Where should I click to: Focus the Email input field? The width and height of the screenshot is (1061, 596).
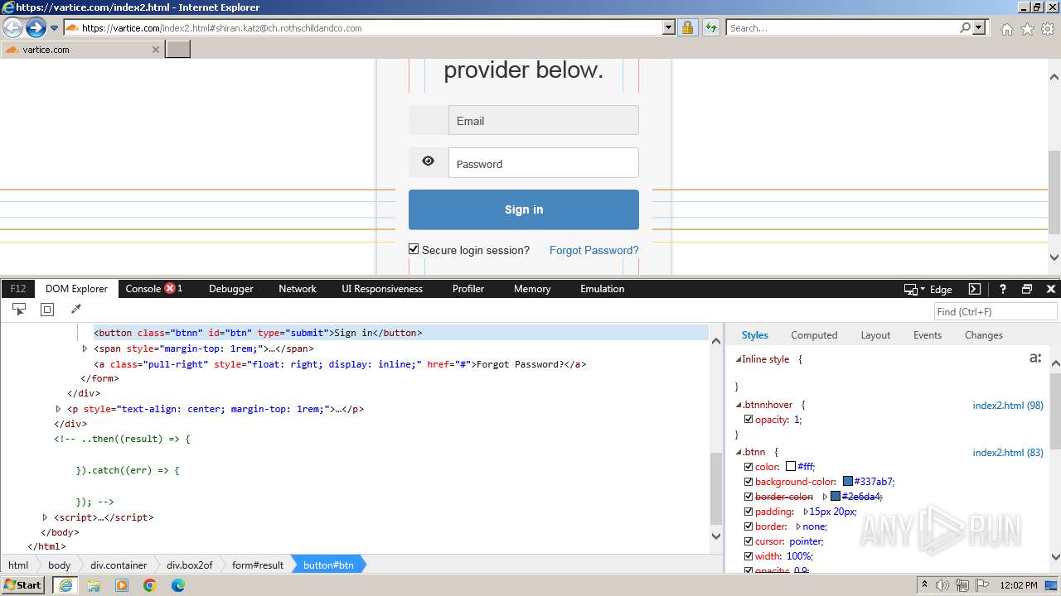(x=544, y=120)
